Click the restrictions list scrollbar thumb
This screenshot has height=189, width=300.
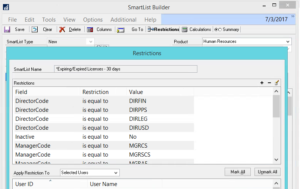click(276, 106)
